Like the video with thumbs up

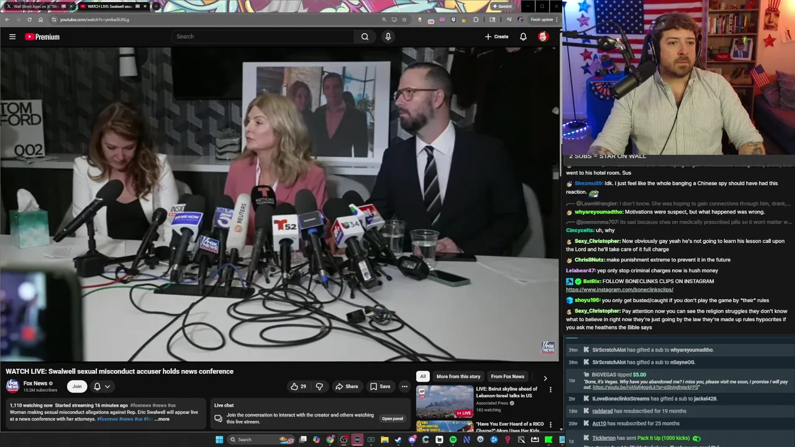tap(298, 386)
